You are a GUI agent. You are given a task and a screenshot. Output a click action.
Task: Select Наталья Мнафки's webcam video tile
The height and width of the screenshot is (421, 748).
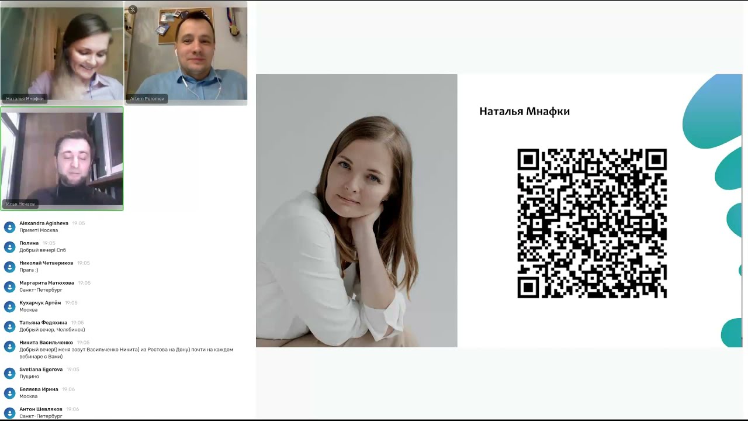62,53
